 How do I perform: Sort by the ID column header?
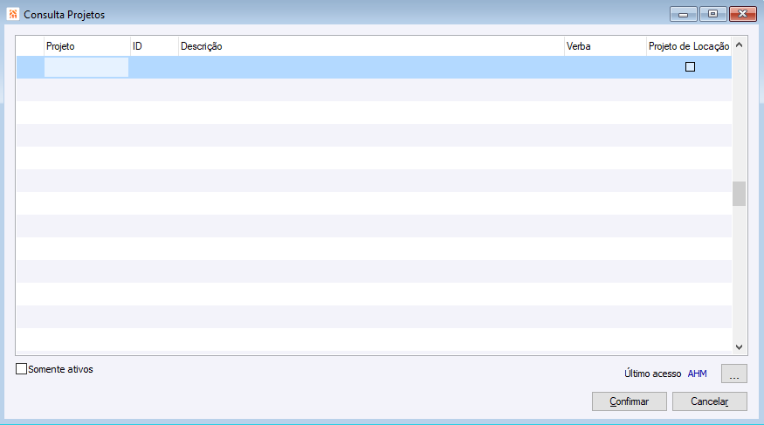[155, 46]
